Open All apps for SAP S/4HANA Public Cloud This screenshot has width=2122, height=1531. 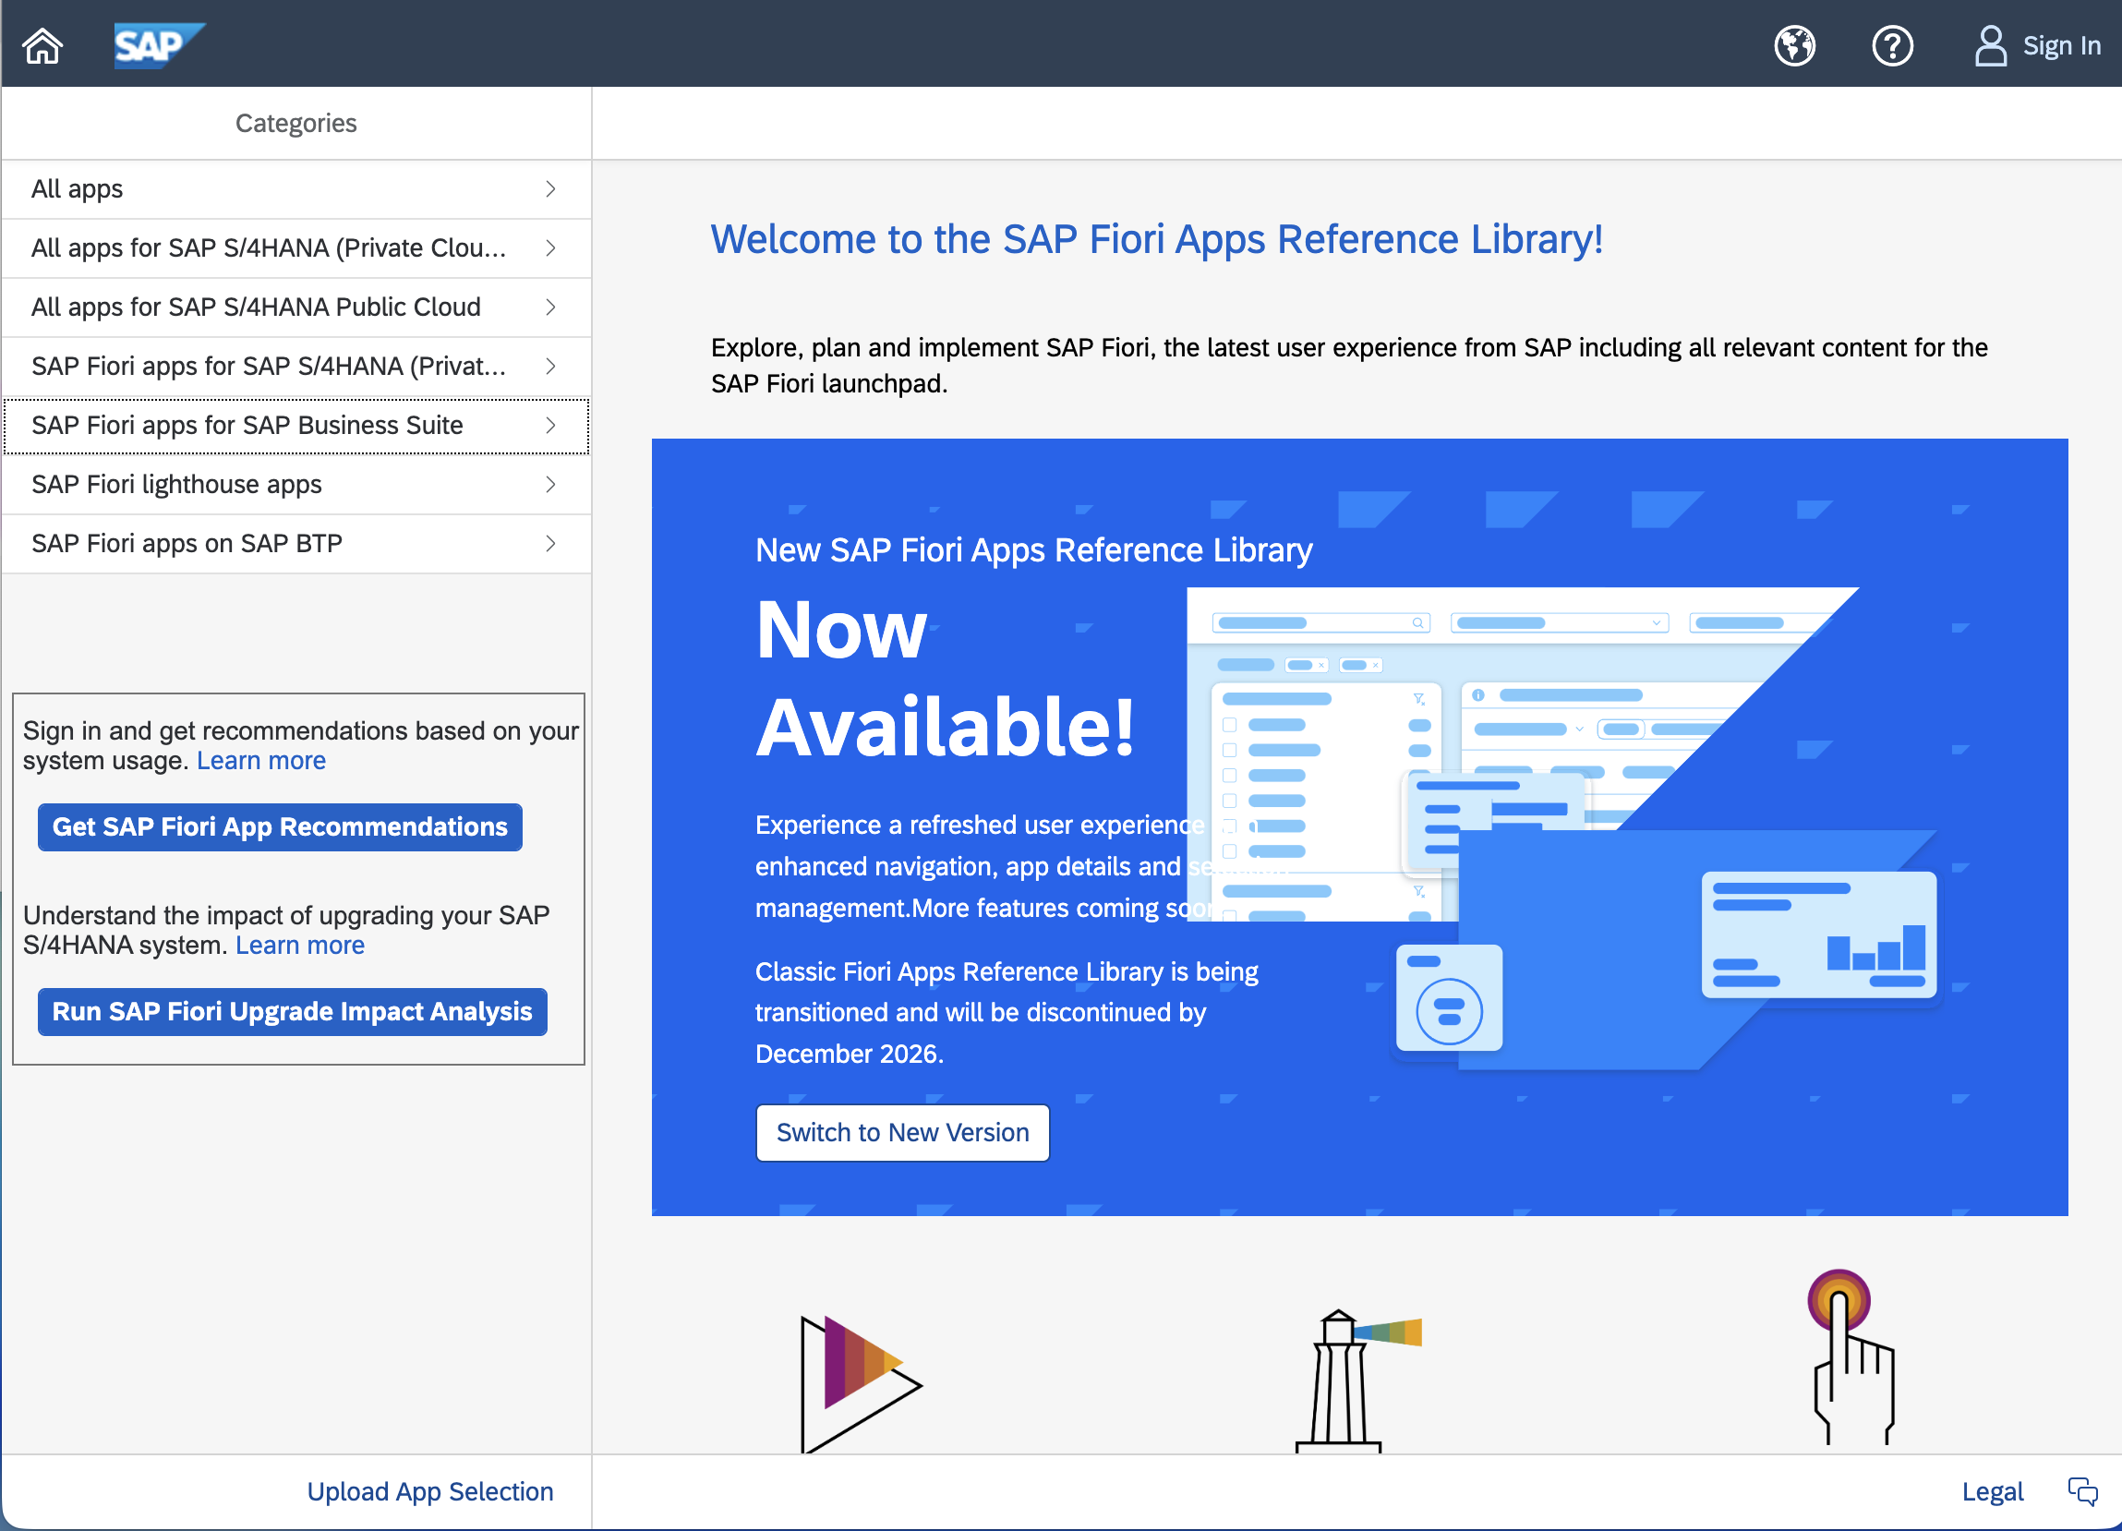click(295, 307)
